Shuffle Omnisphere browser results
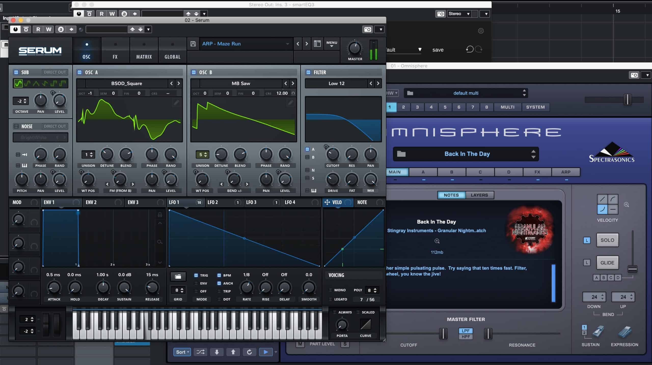This screenshot has height=365, width=652. (x=200, y=352)
